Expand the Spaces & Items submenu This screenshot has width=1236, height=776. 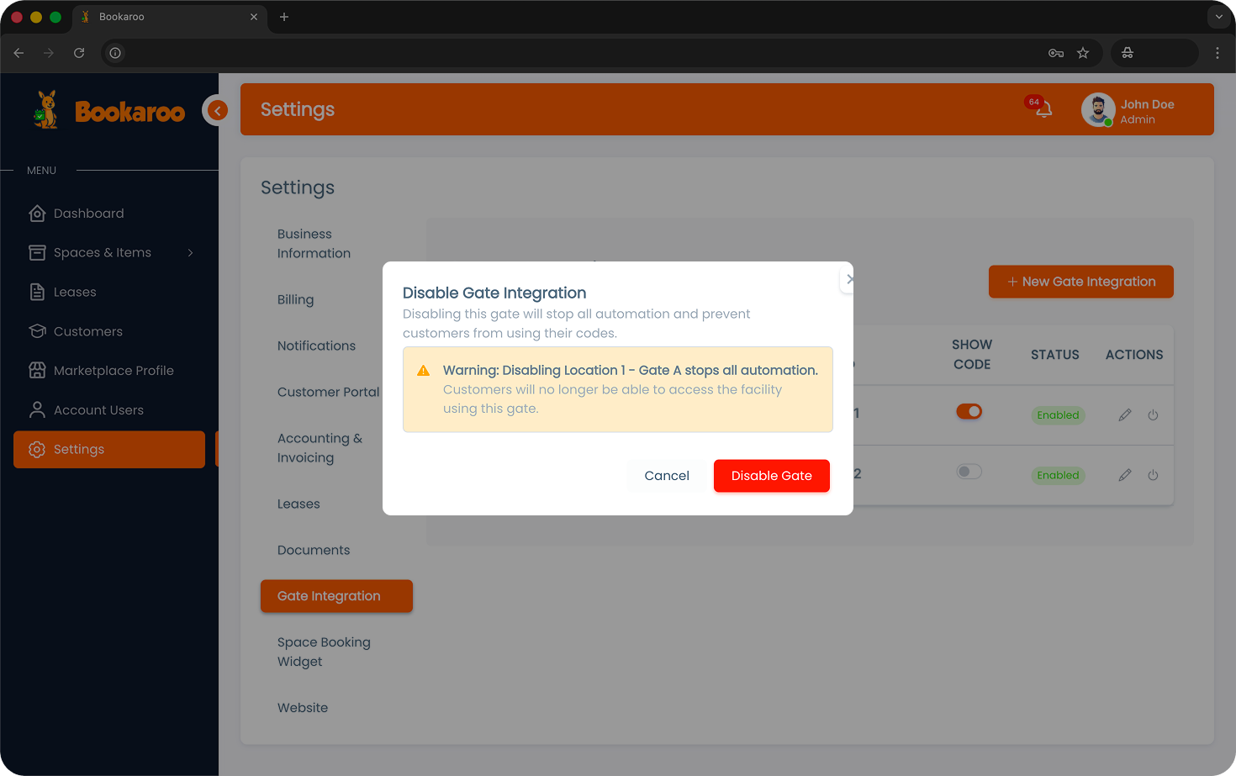pos(190,253)
